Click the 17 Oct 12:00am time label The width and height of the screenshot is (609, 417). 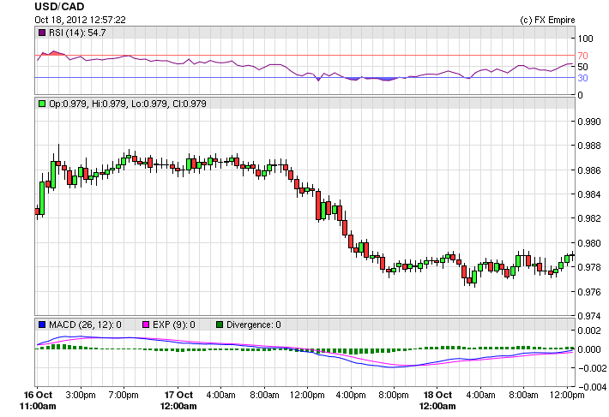(178, 401)
